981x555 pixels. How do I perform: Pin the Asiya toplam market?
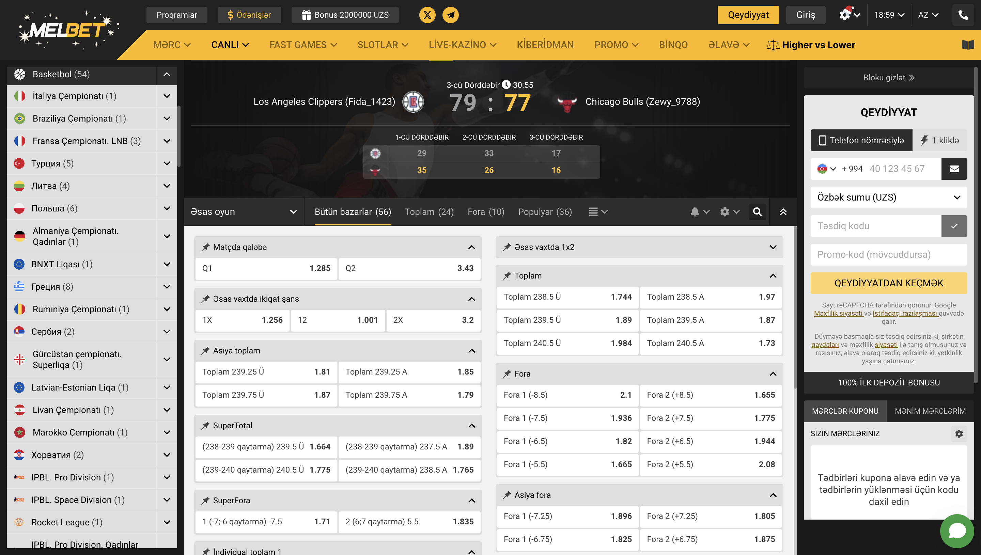point(205,350)
